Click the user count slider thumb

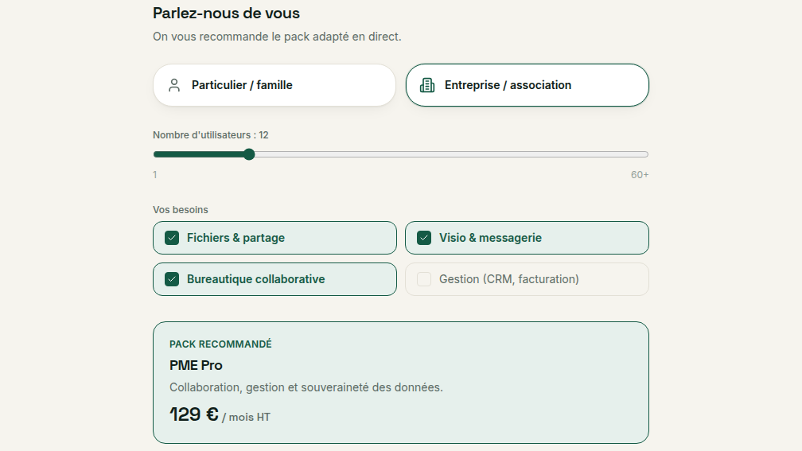click(x=249, y=154)
